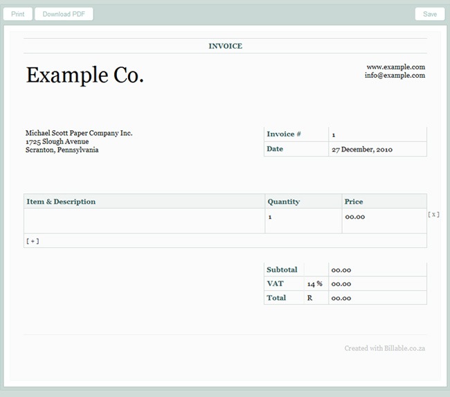The height and width of the screenshot is (397, 450).
Task: Edit the info@example.com email text
Action: [395, 75]
